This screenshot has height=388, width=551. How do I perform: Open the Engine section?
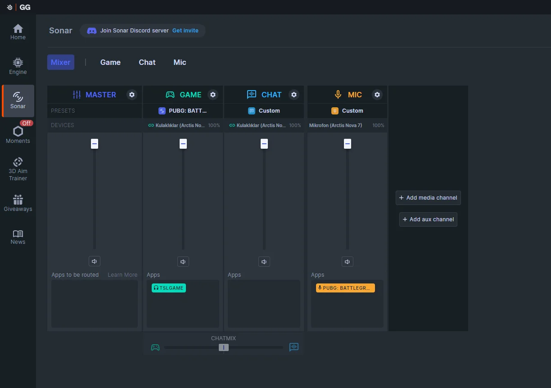(x=18, y=66)
